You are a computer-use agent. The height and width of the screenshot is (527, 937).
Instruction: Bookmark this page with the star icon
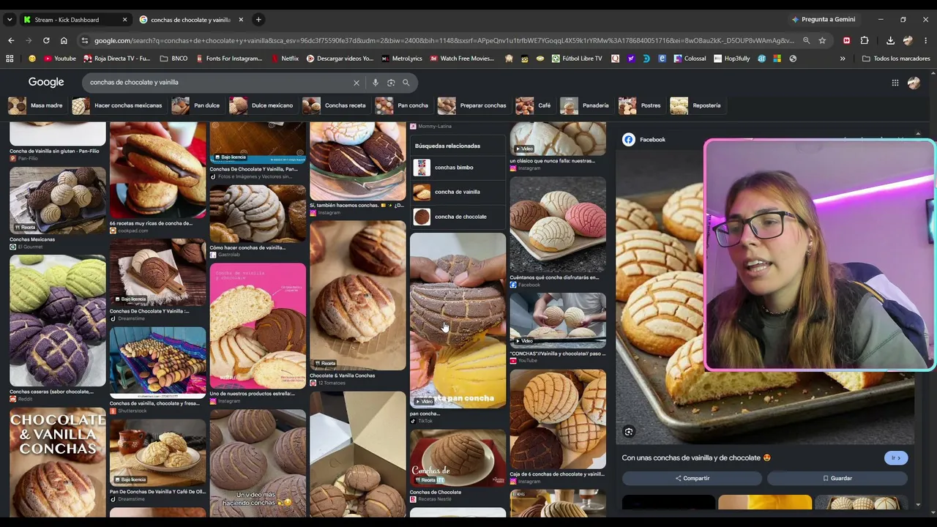pos(822,41)
